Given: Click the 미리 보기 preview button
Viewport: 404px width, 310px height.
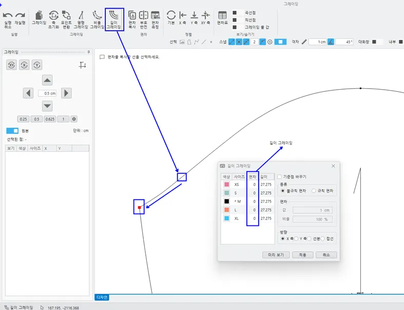Looking at the screenshot, I should pyautogui.click(x=276, y=255).
